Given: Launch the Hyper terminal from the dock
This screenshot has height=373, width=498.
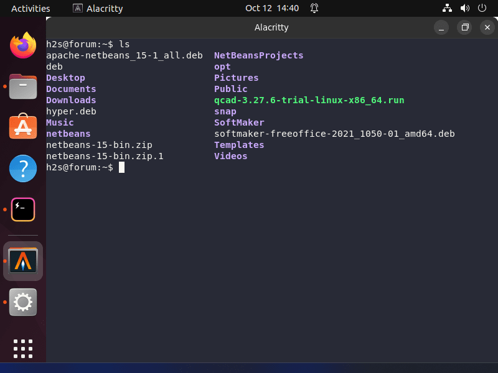Looking at the screenshot, I should [22, 210].
